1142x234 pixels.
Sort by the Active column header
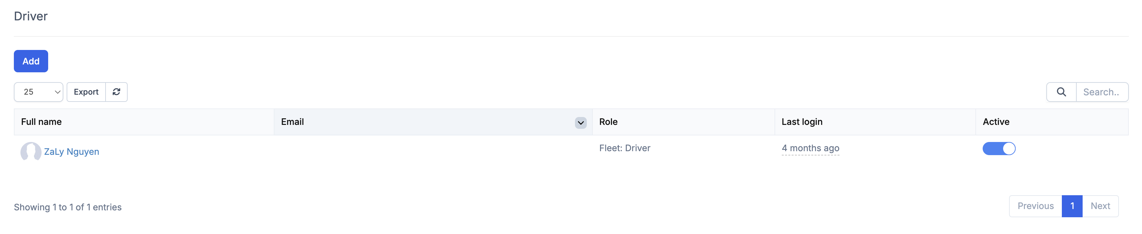click(x=996, y=122)
